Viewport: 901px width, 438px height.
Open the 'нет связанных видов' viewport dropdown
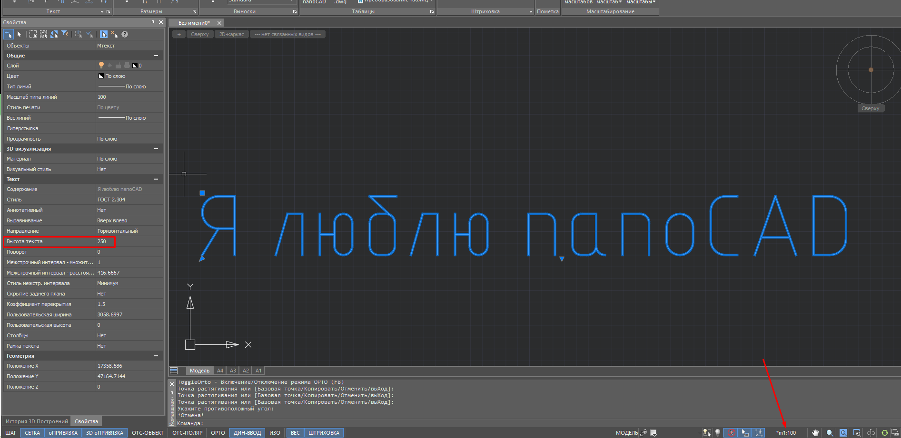coord(287,34)
